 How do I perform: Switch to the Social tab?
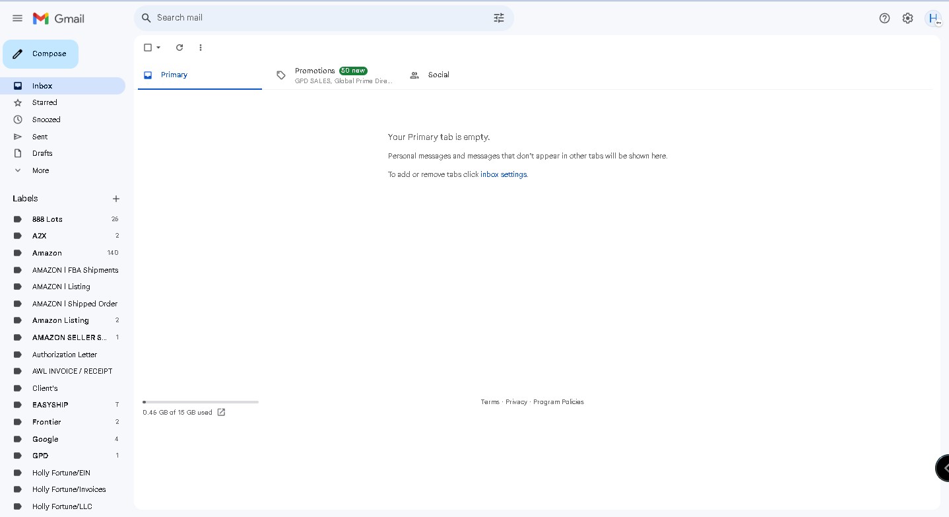pyautogui.click(x=466, y=75)
